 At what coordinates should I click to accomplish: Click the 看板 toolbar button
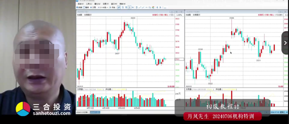point(86,7)
